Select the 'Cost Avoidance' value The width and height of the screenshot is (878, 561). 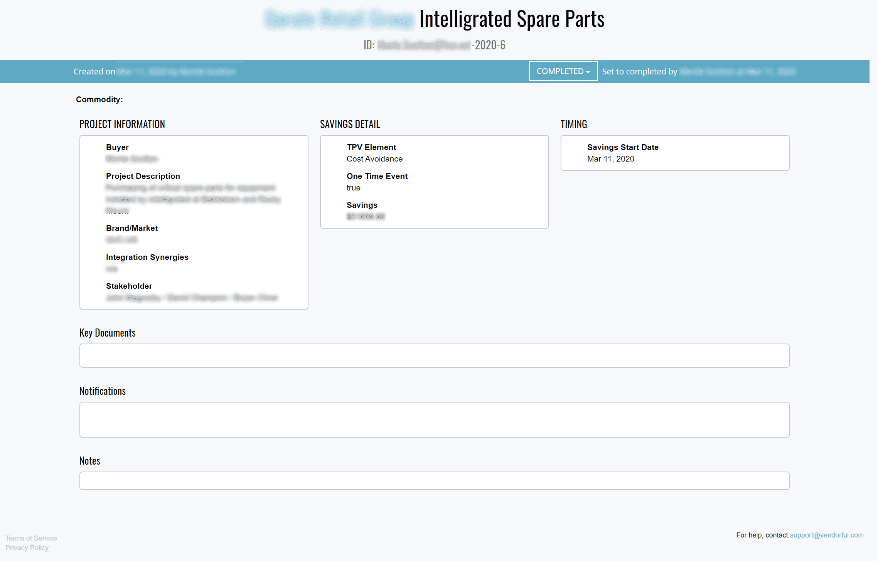[374, 159]
